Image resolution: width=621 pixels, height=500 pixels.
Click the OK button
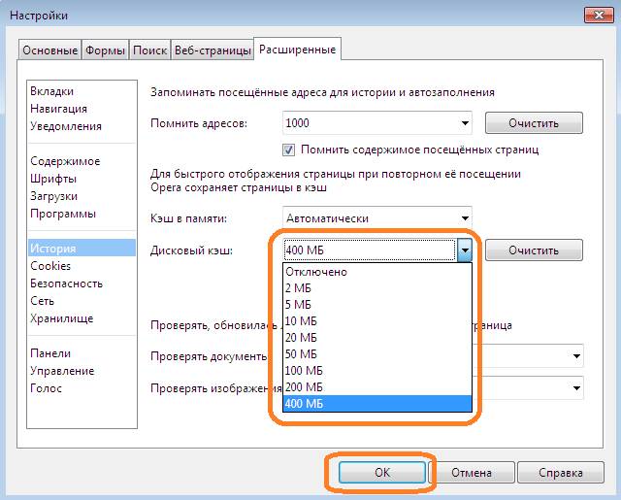[x=380, y=473]
